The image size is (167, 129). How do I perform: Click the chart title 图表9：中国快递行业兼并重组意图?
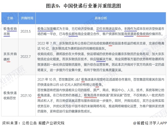[83, 6]
